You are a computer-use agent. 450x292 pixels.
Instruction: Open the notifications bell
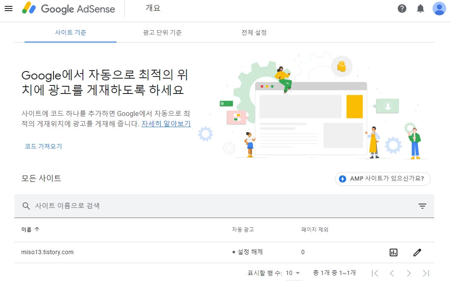tap(420, 9)
